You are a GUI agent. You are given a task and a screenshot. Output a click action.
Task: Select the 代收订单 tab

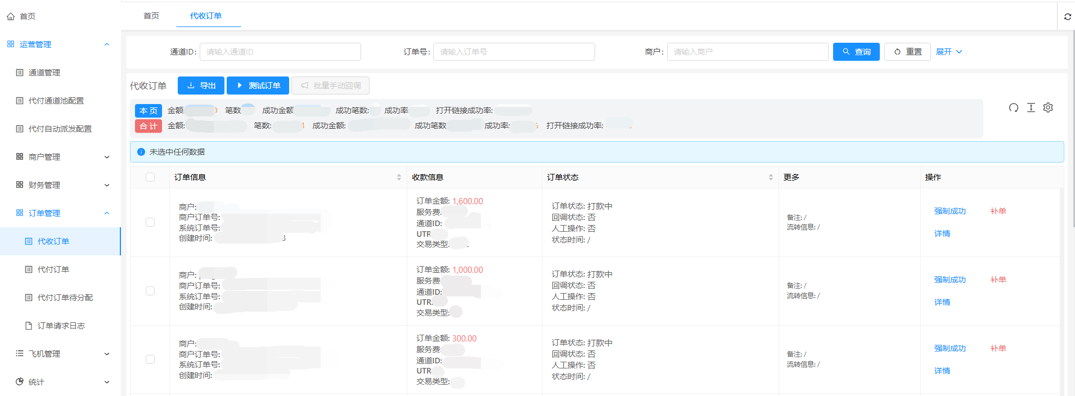(206, 16)
